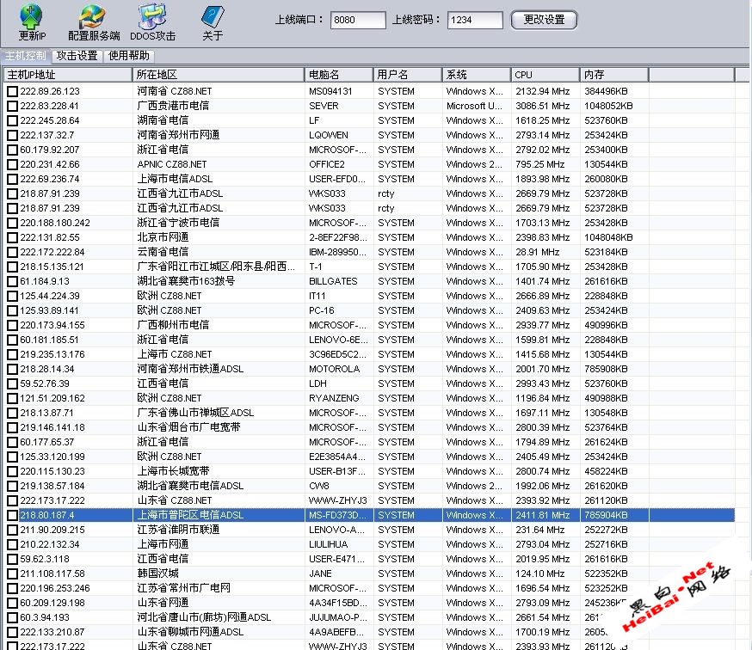Select the 主机控制 tab
This screenshot has height=650, width=752.
point(25,56)
